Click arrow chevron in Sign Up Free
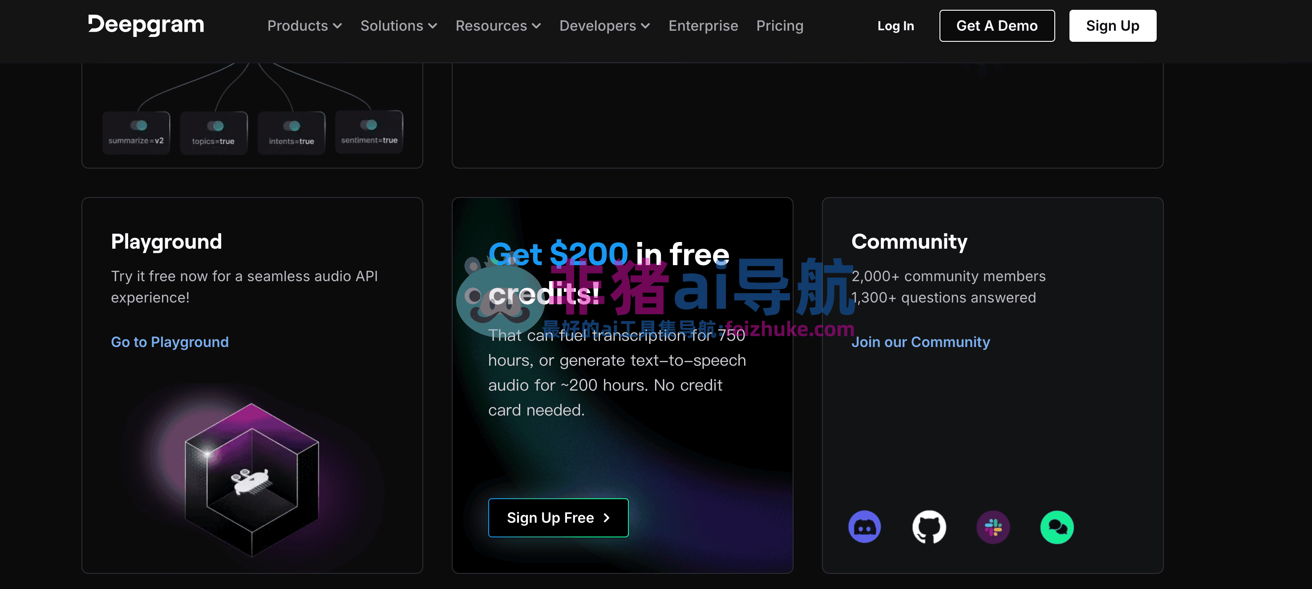 pos(606,518)
